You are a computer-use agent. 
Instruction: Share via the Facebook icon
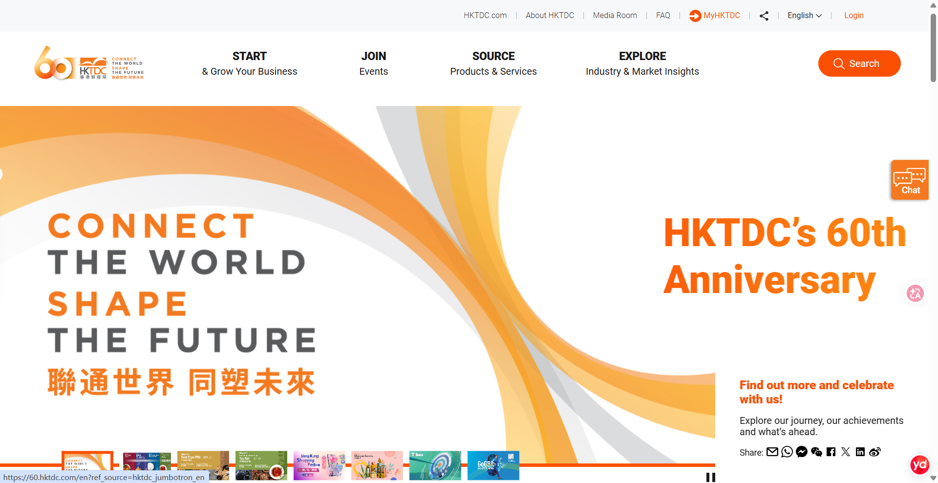[831, 452]
